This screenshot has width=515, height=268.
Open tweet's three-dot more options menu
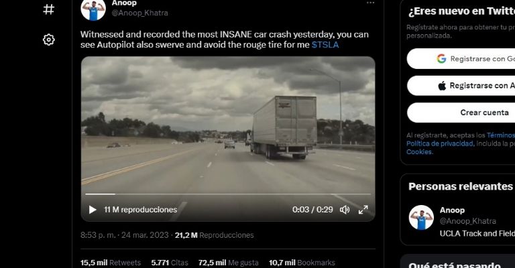[370, 3]
